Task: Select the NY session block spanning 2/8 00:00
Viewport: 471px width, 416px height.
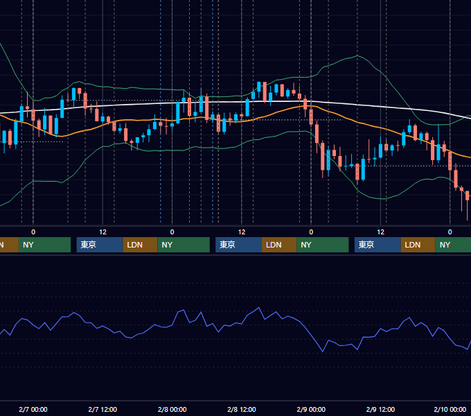Action: 184,245
